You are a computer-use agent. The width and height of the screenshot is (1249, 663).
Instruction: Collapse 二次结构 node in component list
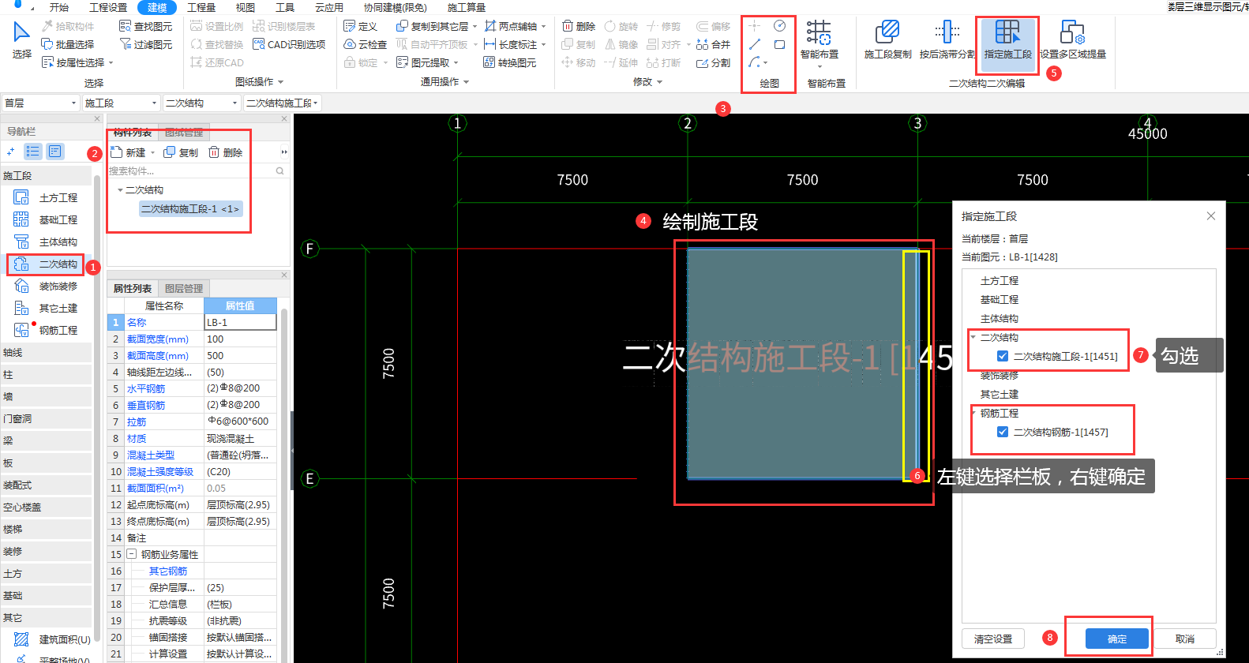(120, 190)
